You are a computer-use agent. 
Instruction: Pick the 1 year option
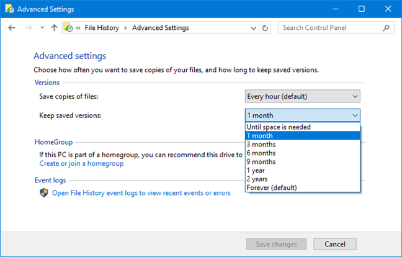click(x=303, y=170)
